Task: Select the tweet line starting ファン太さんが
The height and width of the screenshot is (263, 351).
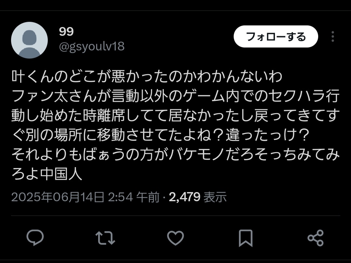Action: [176, 96]
